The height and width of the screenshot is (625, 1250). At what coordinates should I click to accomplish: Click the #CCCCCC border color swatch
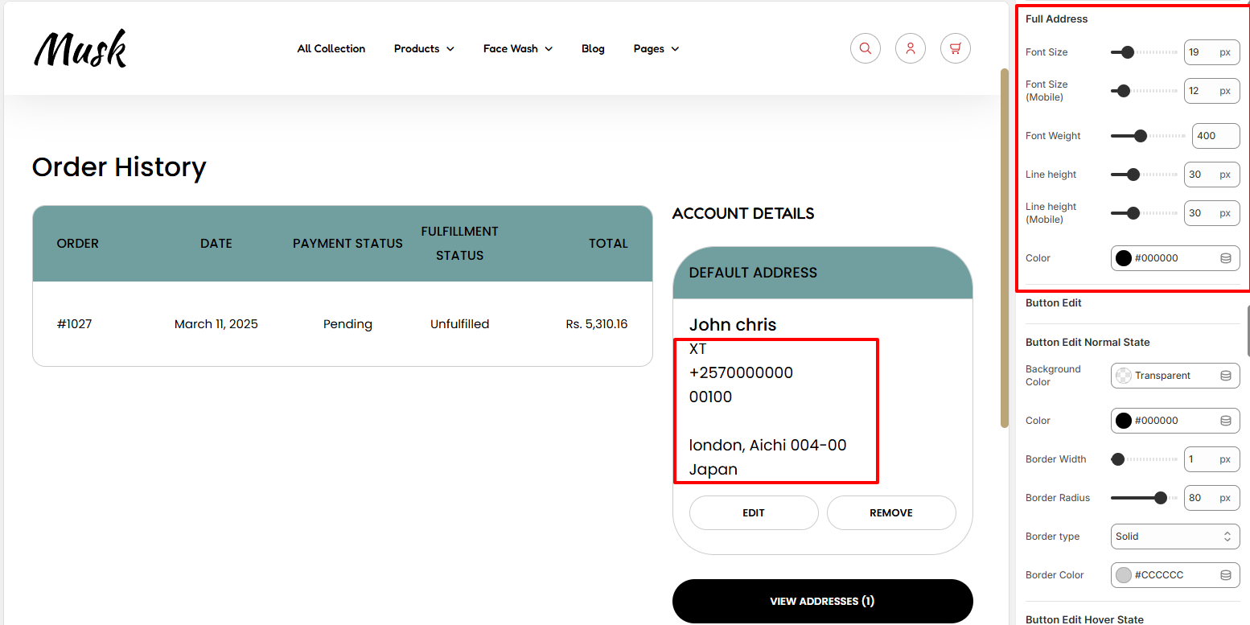click(1124, 575)
